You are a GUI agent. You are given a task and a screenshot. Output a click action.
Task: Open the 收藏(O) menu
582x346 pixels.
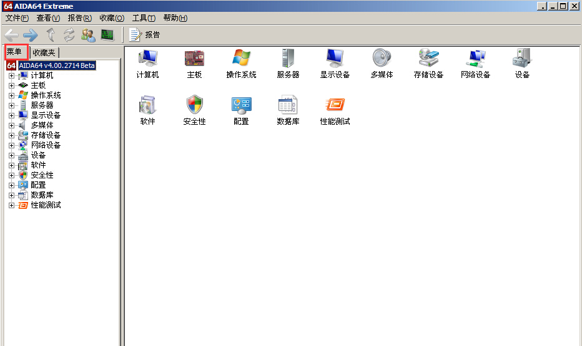[112, 18]
